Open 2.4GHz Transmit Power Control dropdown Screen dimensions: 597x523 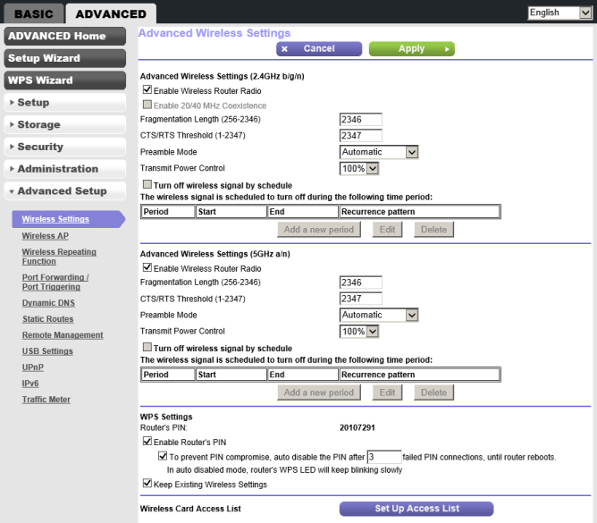coord(359,168)
